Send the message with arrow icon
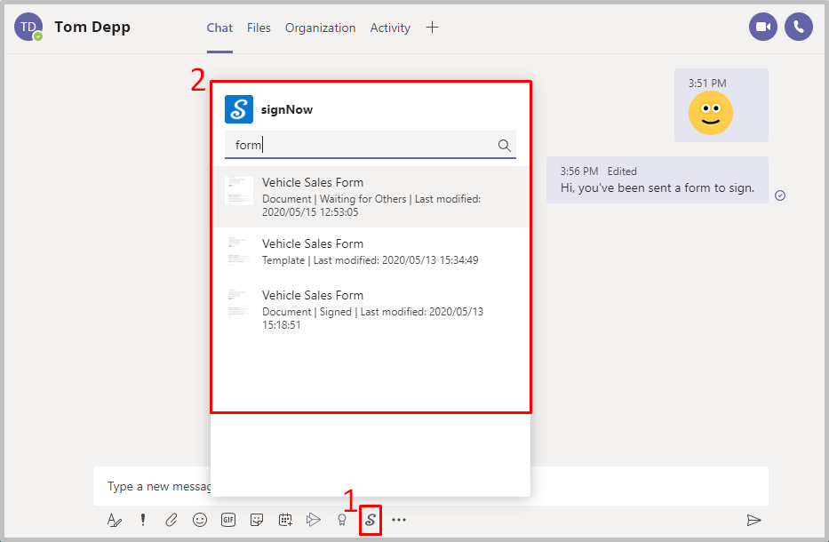The width and height of the screenshot is (829, 542). pyautogui.click(x=754, y=521)
